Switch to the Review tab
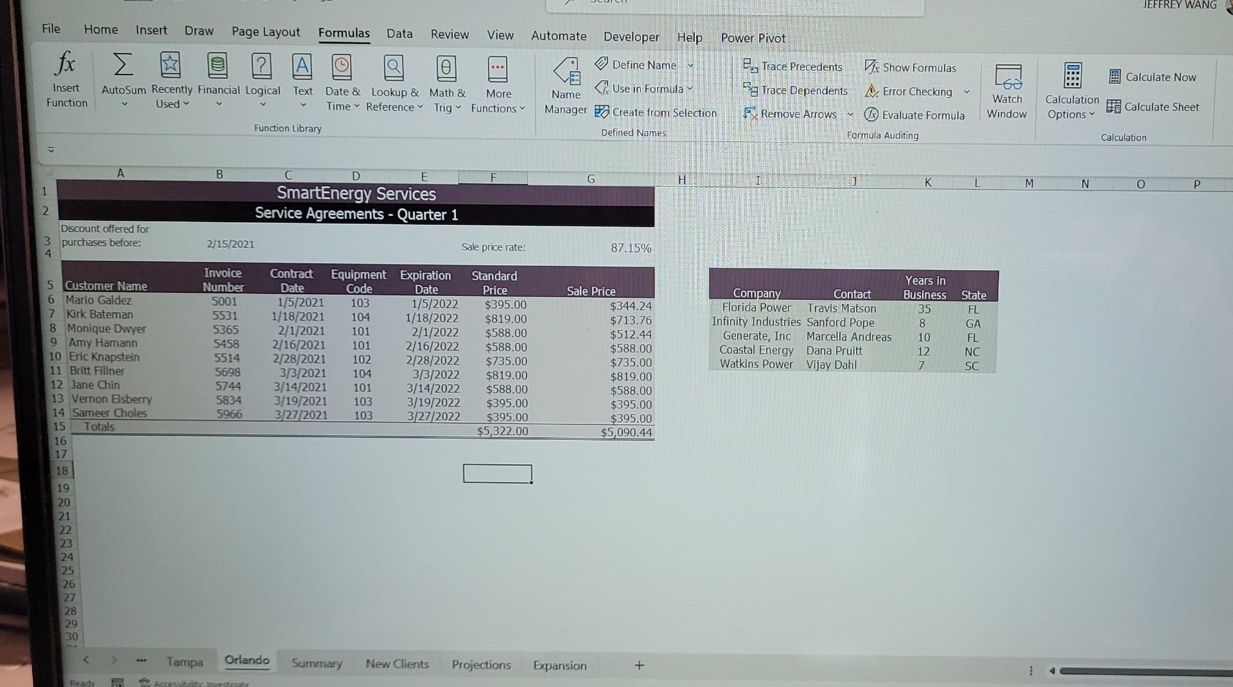1233x687 pixels. pyautogui.click(x=450, y=34)
